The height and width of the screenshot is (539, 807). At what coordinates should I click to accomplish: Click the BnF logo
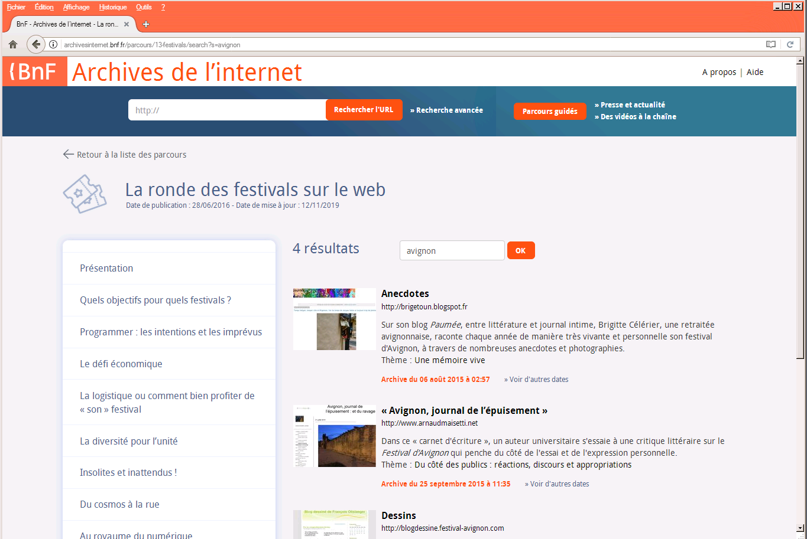pyautogui.click(x=35, y=71)
